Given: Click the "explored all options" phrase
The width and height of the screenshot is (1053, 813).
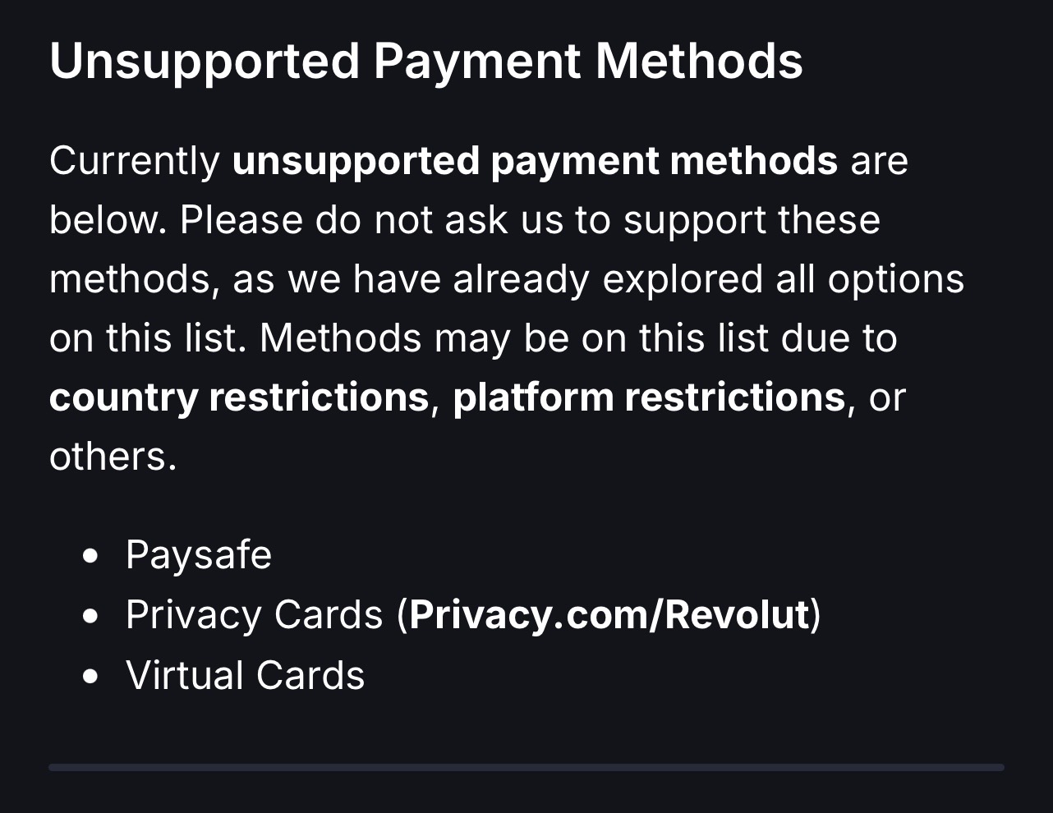Looking at the screenshot, I should point(783,279).
